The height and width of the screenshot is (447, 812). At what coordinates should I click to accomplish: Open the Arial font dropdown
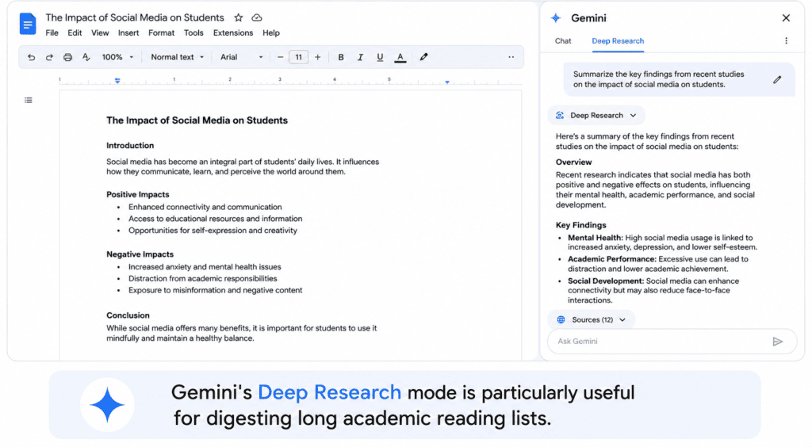click(242, 57)
